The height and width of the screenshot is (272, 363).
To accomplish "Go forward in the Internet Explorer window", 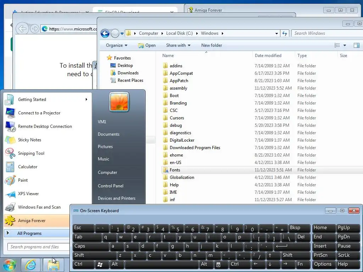I will pos(34,29).
